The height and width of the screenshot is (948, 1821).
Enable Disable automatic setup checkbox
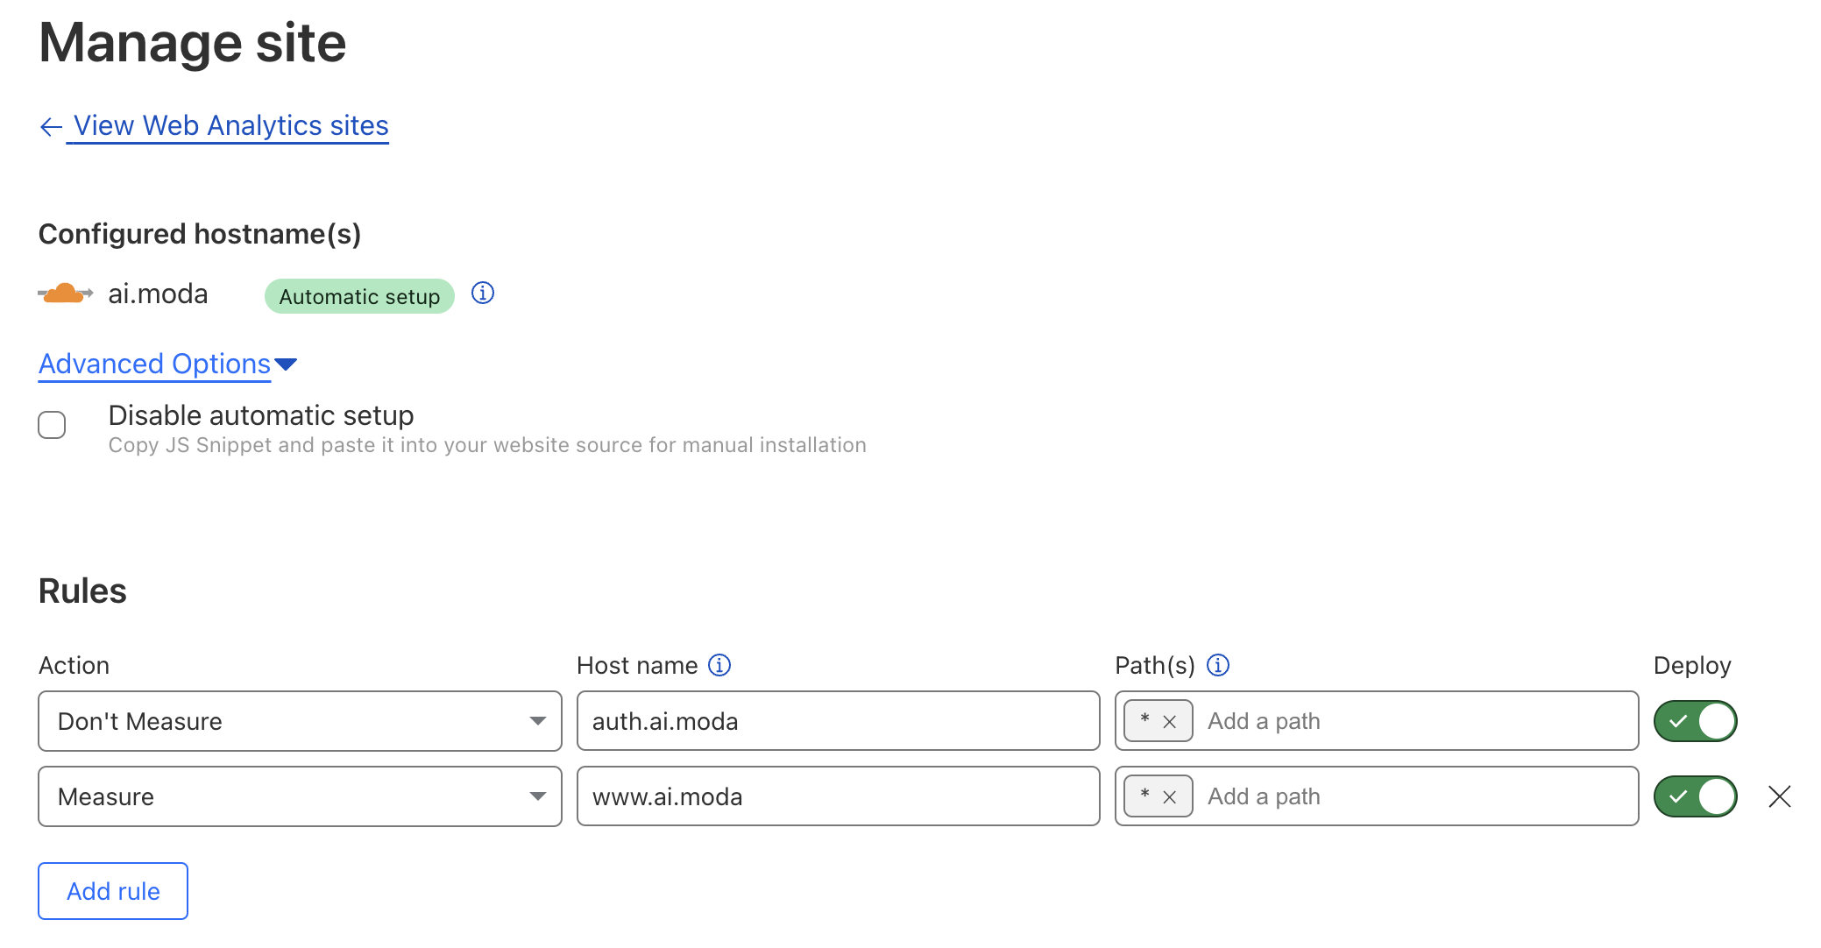[52, 425]
